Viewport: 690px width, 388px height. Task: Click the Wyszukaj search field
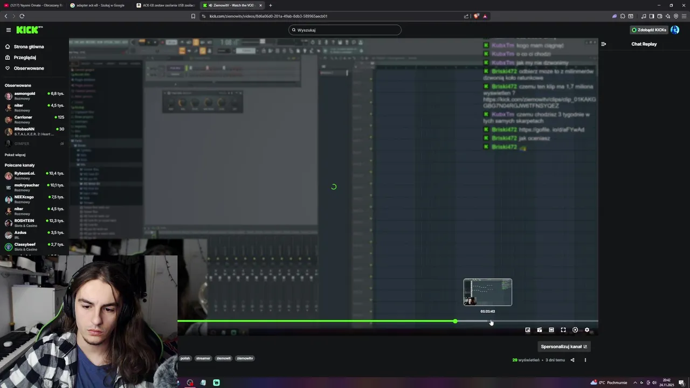click(x=345, y=30)
